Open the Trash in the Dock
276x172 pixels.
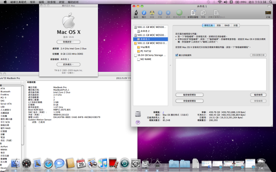tap(261, 163)
